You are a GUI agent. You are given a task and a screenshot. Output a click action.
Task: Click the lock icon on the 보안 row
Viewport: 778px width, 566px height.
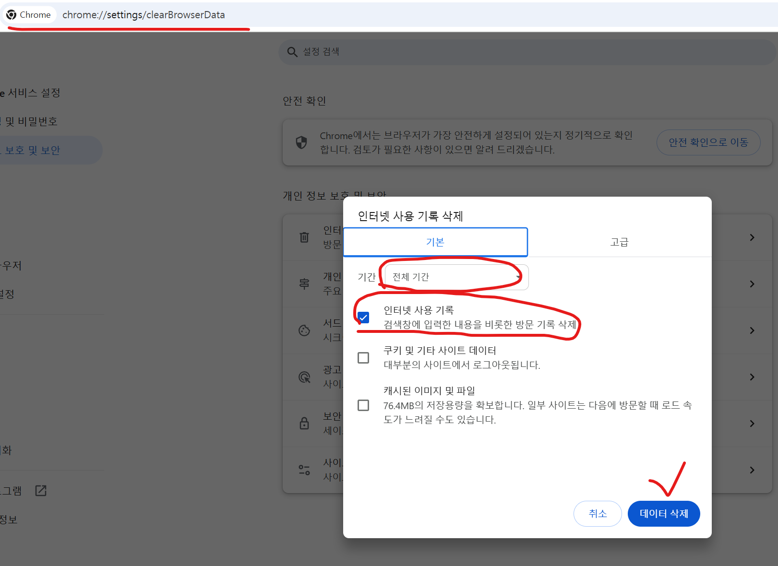pyautogui.click(x=304, y=423)
